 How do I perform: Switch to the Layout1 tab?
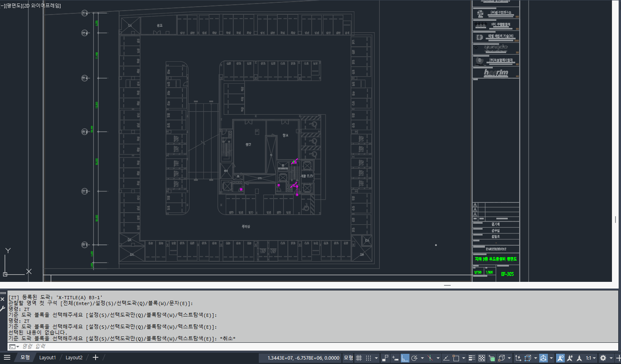(48, 358)
